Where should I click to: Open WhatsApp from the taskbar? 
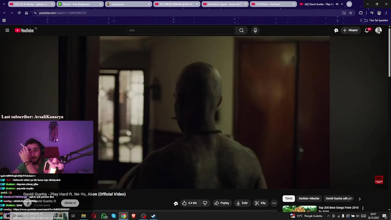[104, 216]
